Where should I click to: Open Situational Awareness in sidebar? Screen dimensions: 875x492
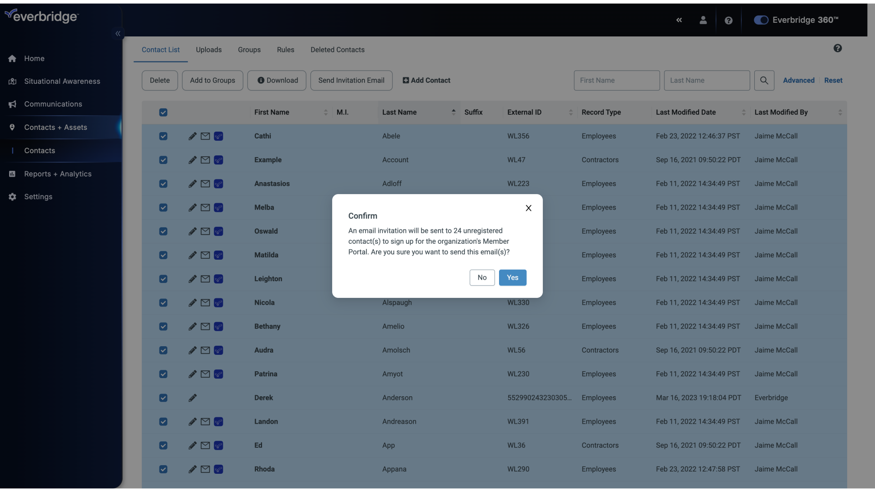[62, 81]
